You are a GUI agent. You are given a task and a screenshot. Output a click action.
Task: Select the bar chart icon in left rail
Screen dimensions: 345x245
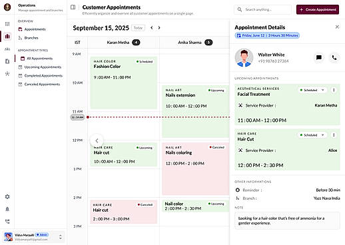(7, 36)
